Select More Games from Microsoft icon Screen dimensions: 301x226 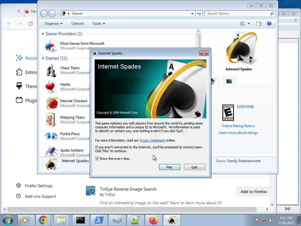coord(51,46)
